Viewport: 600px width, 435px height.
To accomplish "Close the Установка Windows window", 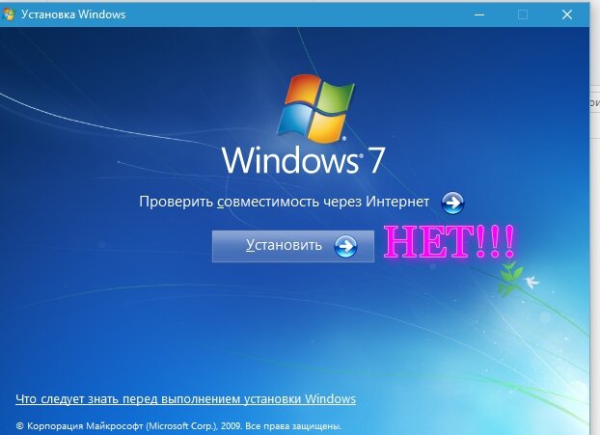I will [x=567, y=14].
